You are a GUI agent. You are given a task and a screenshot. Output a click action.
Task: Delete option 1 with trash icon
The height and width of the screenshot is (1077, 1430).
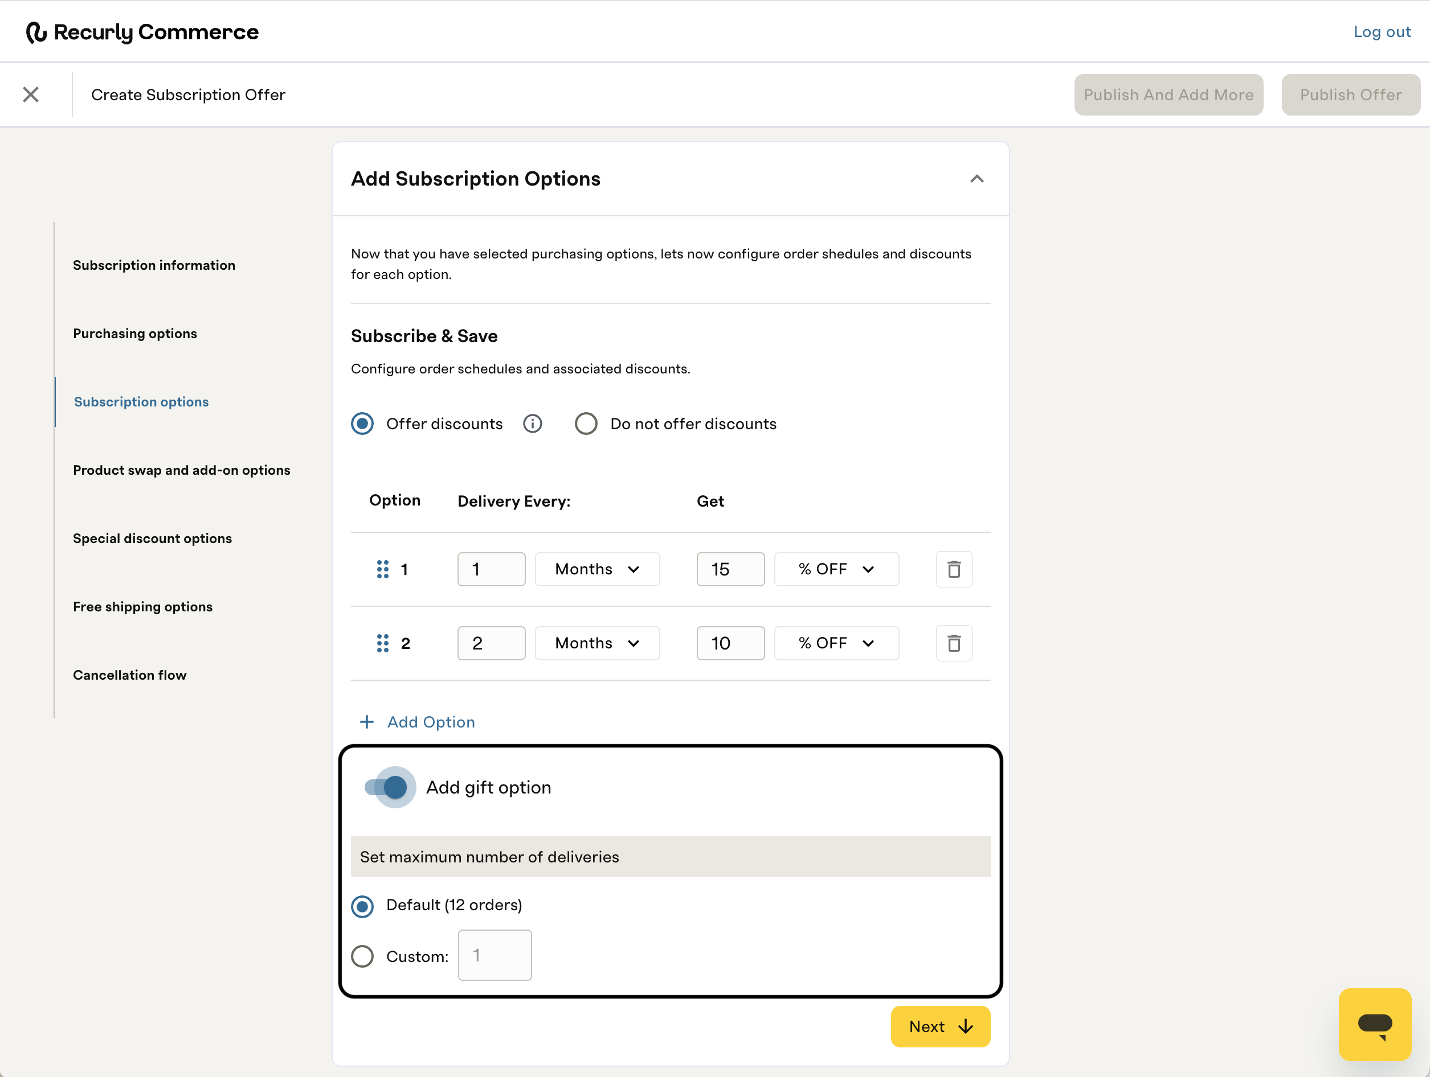coord(954,569)
